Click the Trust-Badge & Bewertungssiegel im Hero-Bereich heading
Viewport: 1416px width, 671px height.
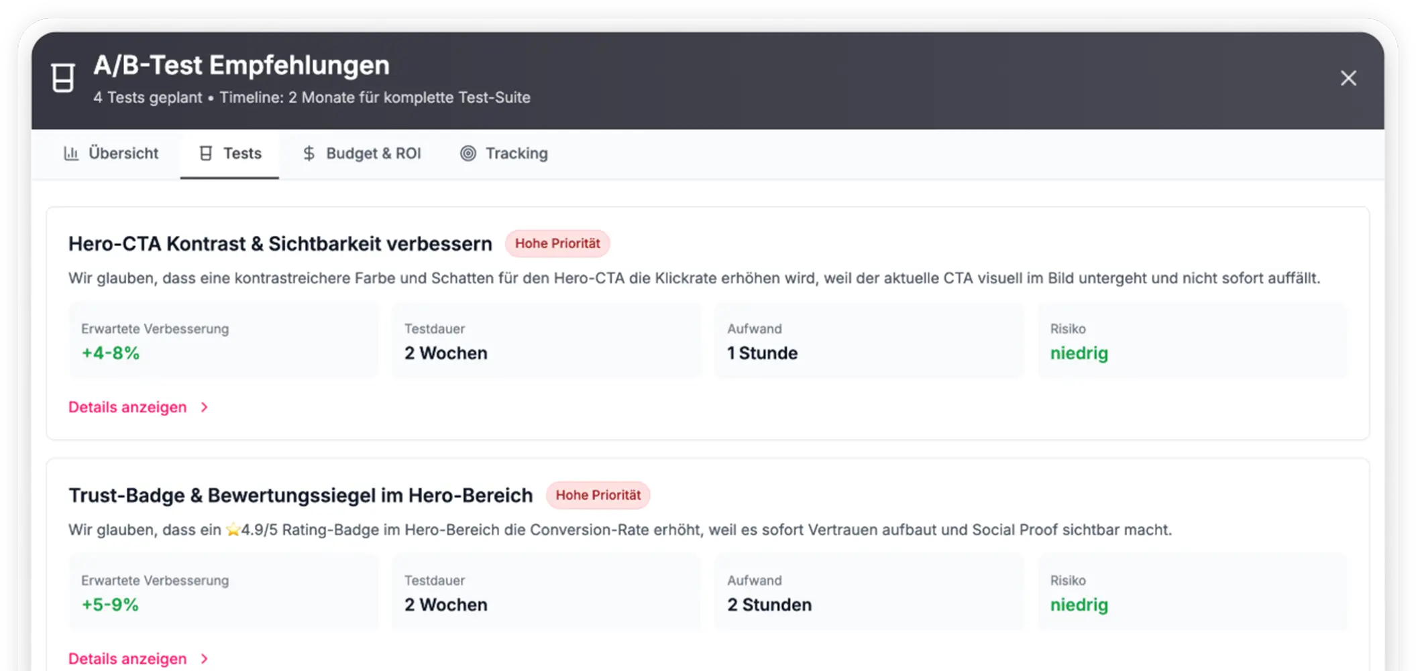point(301,495)
